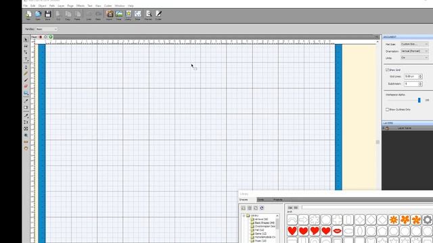Select the pencil Draw tool

(26, 74)
